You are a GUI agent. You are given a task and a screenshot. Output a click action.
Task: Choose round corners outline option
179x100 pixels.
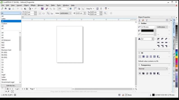coord(162,39)
